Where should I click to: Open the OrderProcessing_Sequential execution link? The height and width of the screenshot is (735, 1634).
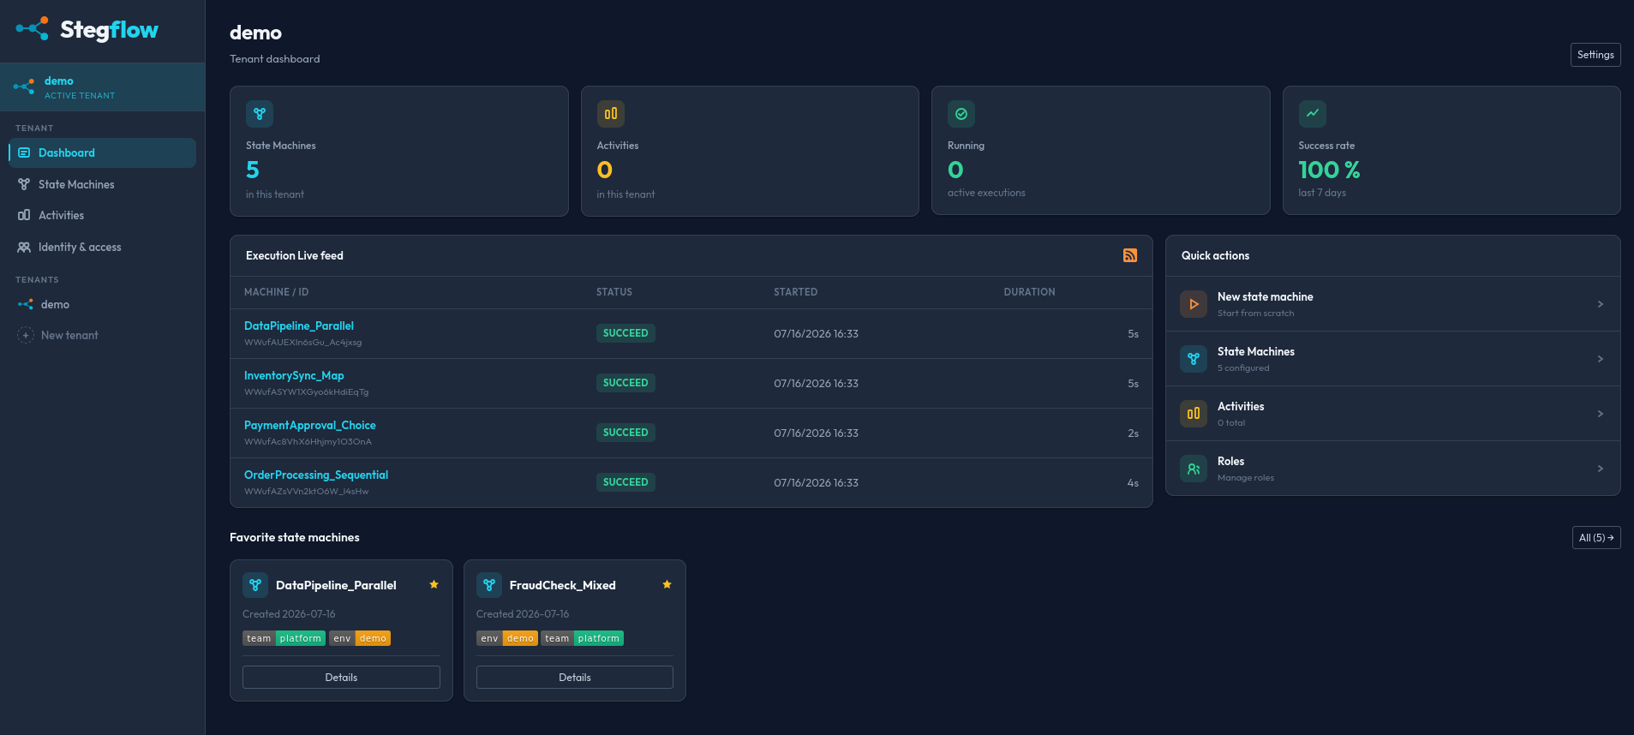coord(316,475)
